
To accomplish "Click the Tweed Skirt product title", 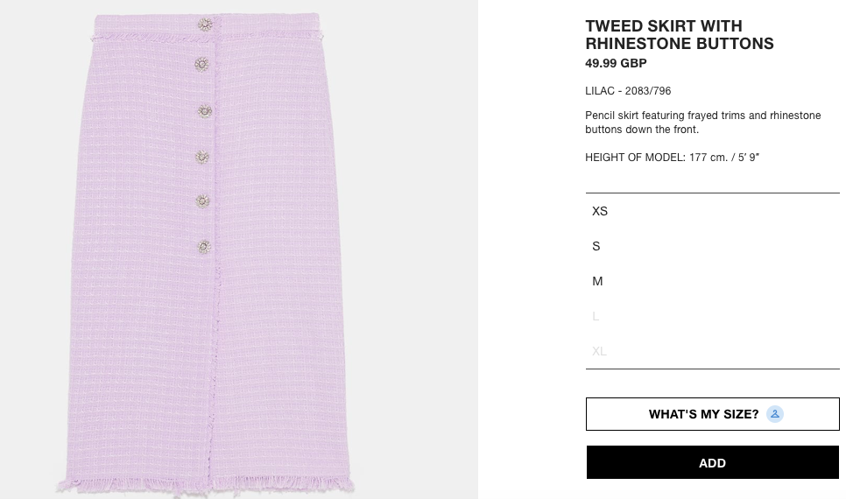I will coord(679,35).
